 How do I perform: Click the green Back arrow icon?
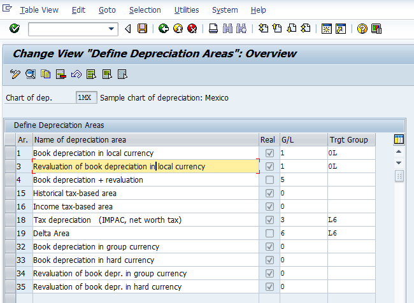click(x=164, y=29)
